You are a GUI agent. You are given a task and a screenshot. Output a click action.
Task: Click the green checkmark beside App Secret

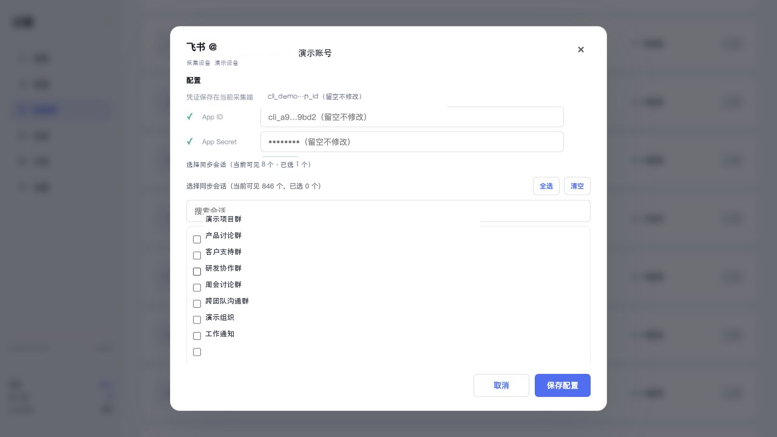pos(190,141)
